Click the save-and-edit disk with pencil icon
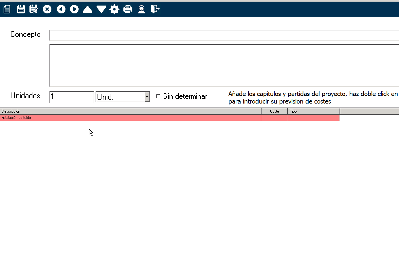 click(34, 9)
